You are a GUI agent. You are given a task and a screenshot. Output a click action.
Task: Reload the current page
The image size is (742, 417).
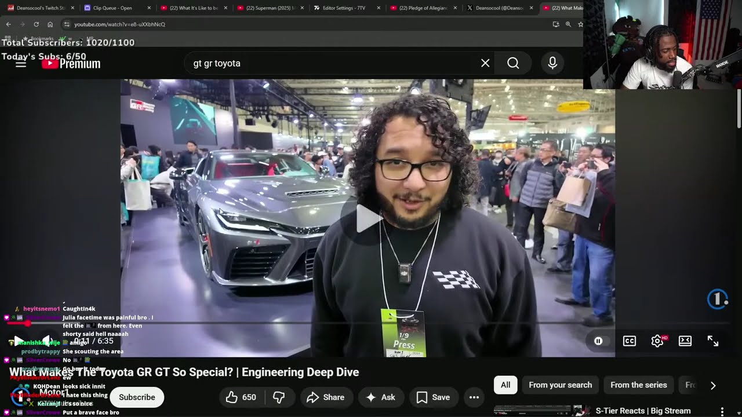click(36, 24)
